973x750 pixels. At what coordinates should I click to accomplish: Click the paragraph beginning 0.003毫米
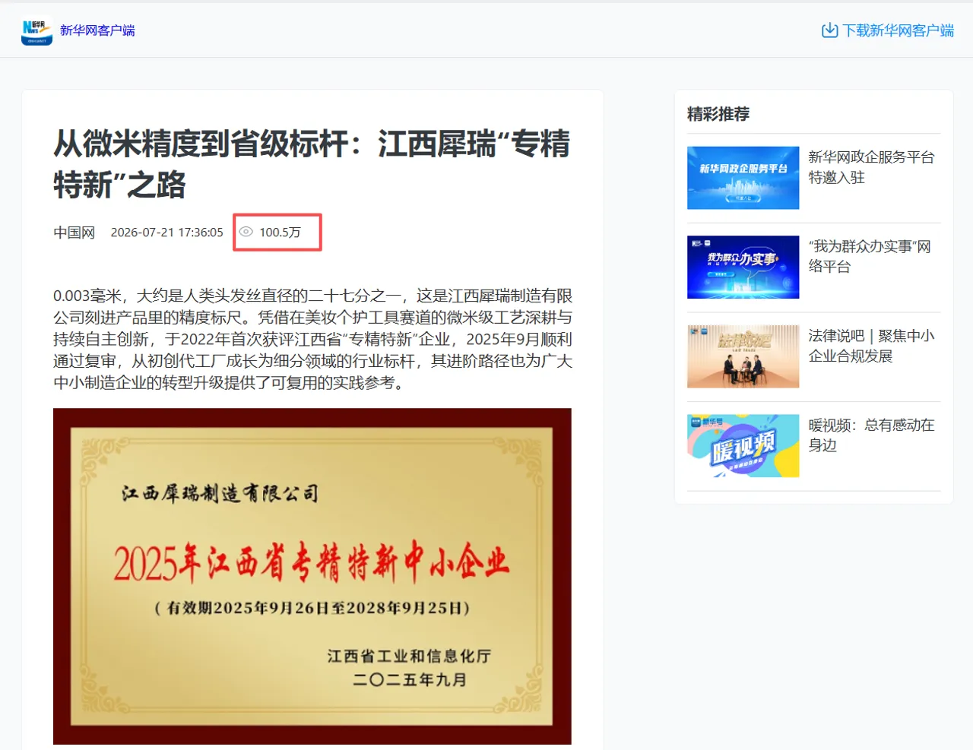click(312, 339)
